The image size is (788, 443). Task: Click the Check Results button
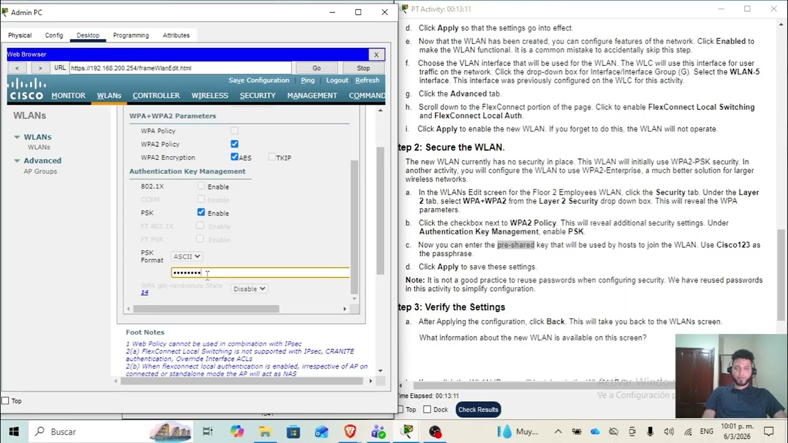pyautogui.click(x=478, y=410)
